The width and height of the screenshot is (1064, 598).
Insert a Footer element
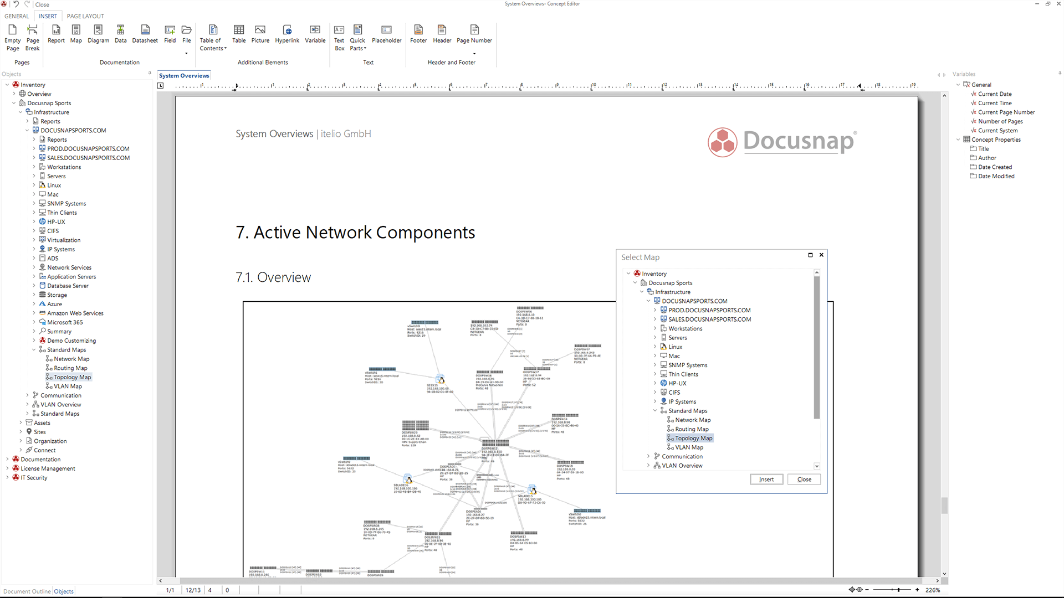418,35
